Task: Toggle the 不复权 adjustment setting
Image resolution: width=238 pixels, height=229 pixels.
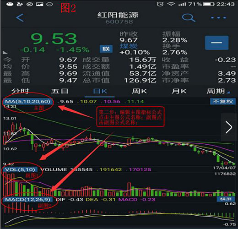Action: 223,101
